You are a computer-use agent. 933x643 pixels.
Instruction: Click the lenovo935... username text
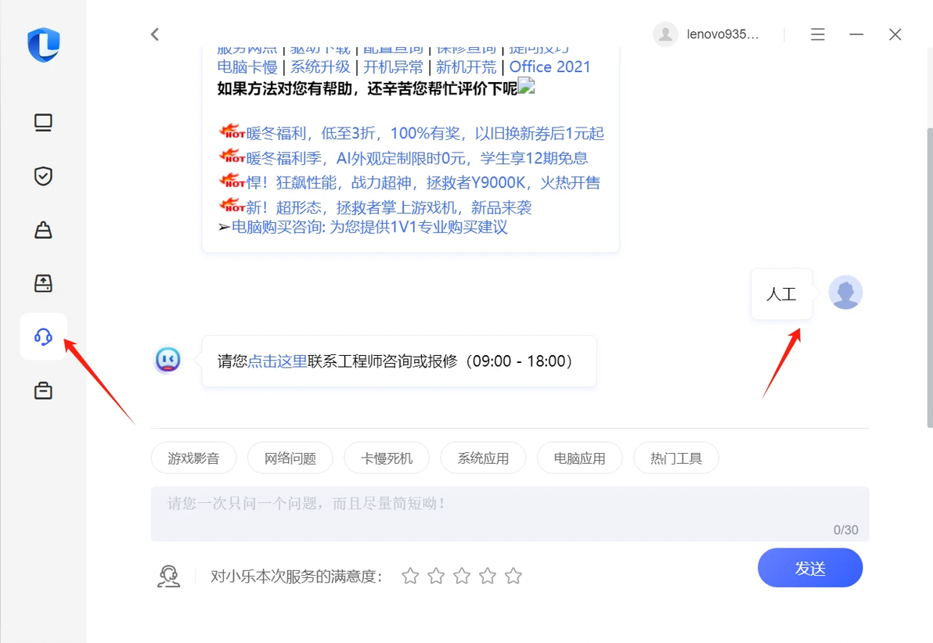click(x=722, y=34)
